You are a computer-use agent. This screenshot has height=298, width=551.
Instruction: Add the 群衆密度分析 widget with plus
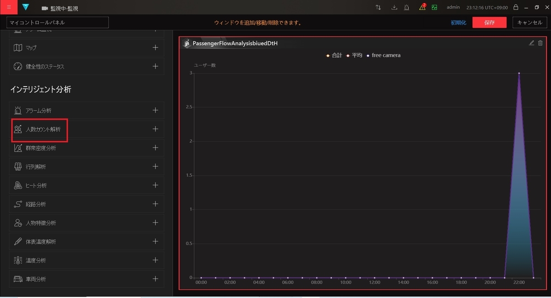(x=155, y=147)
